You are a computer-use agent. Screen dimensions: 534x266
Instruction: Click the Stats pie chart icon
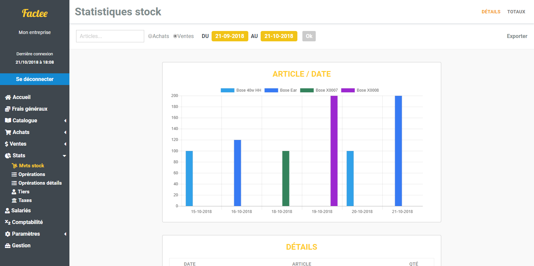pos(8,156)
